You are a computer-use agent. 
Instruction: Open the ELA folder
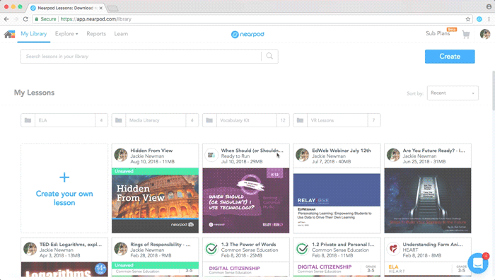coord(64,120)
